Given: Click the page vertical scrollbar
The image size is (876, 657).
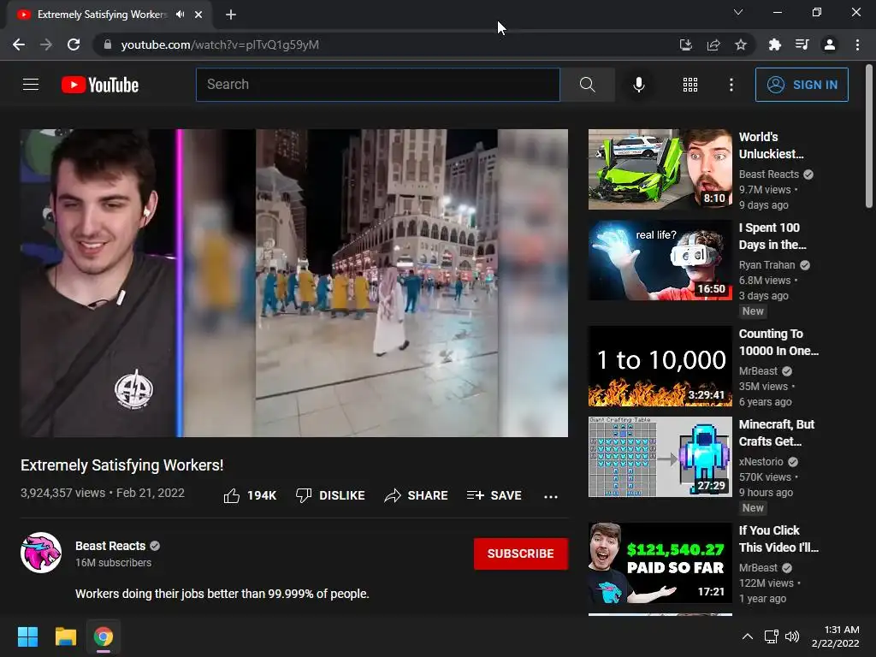Looking at the screenshot, I should click(869, 137).
